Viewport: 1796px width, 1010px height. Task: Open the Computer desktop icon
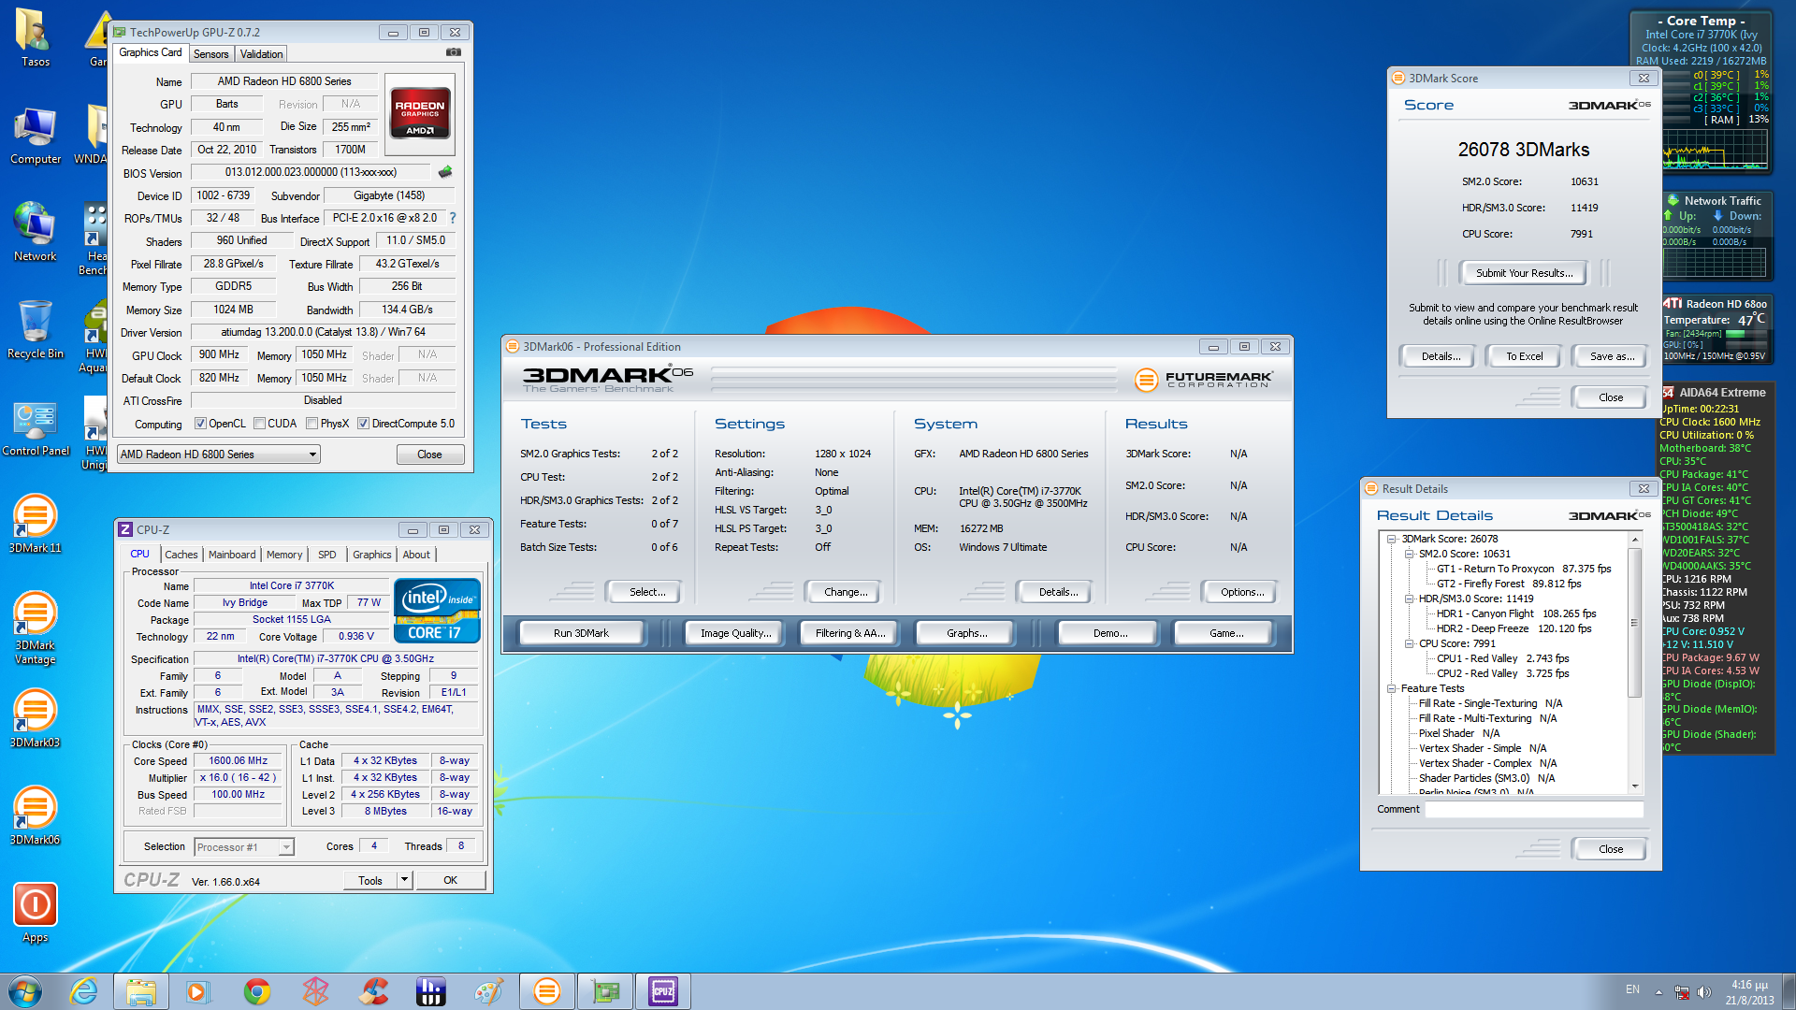(x=35, y=135)
